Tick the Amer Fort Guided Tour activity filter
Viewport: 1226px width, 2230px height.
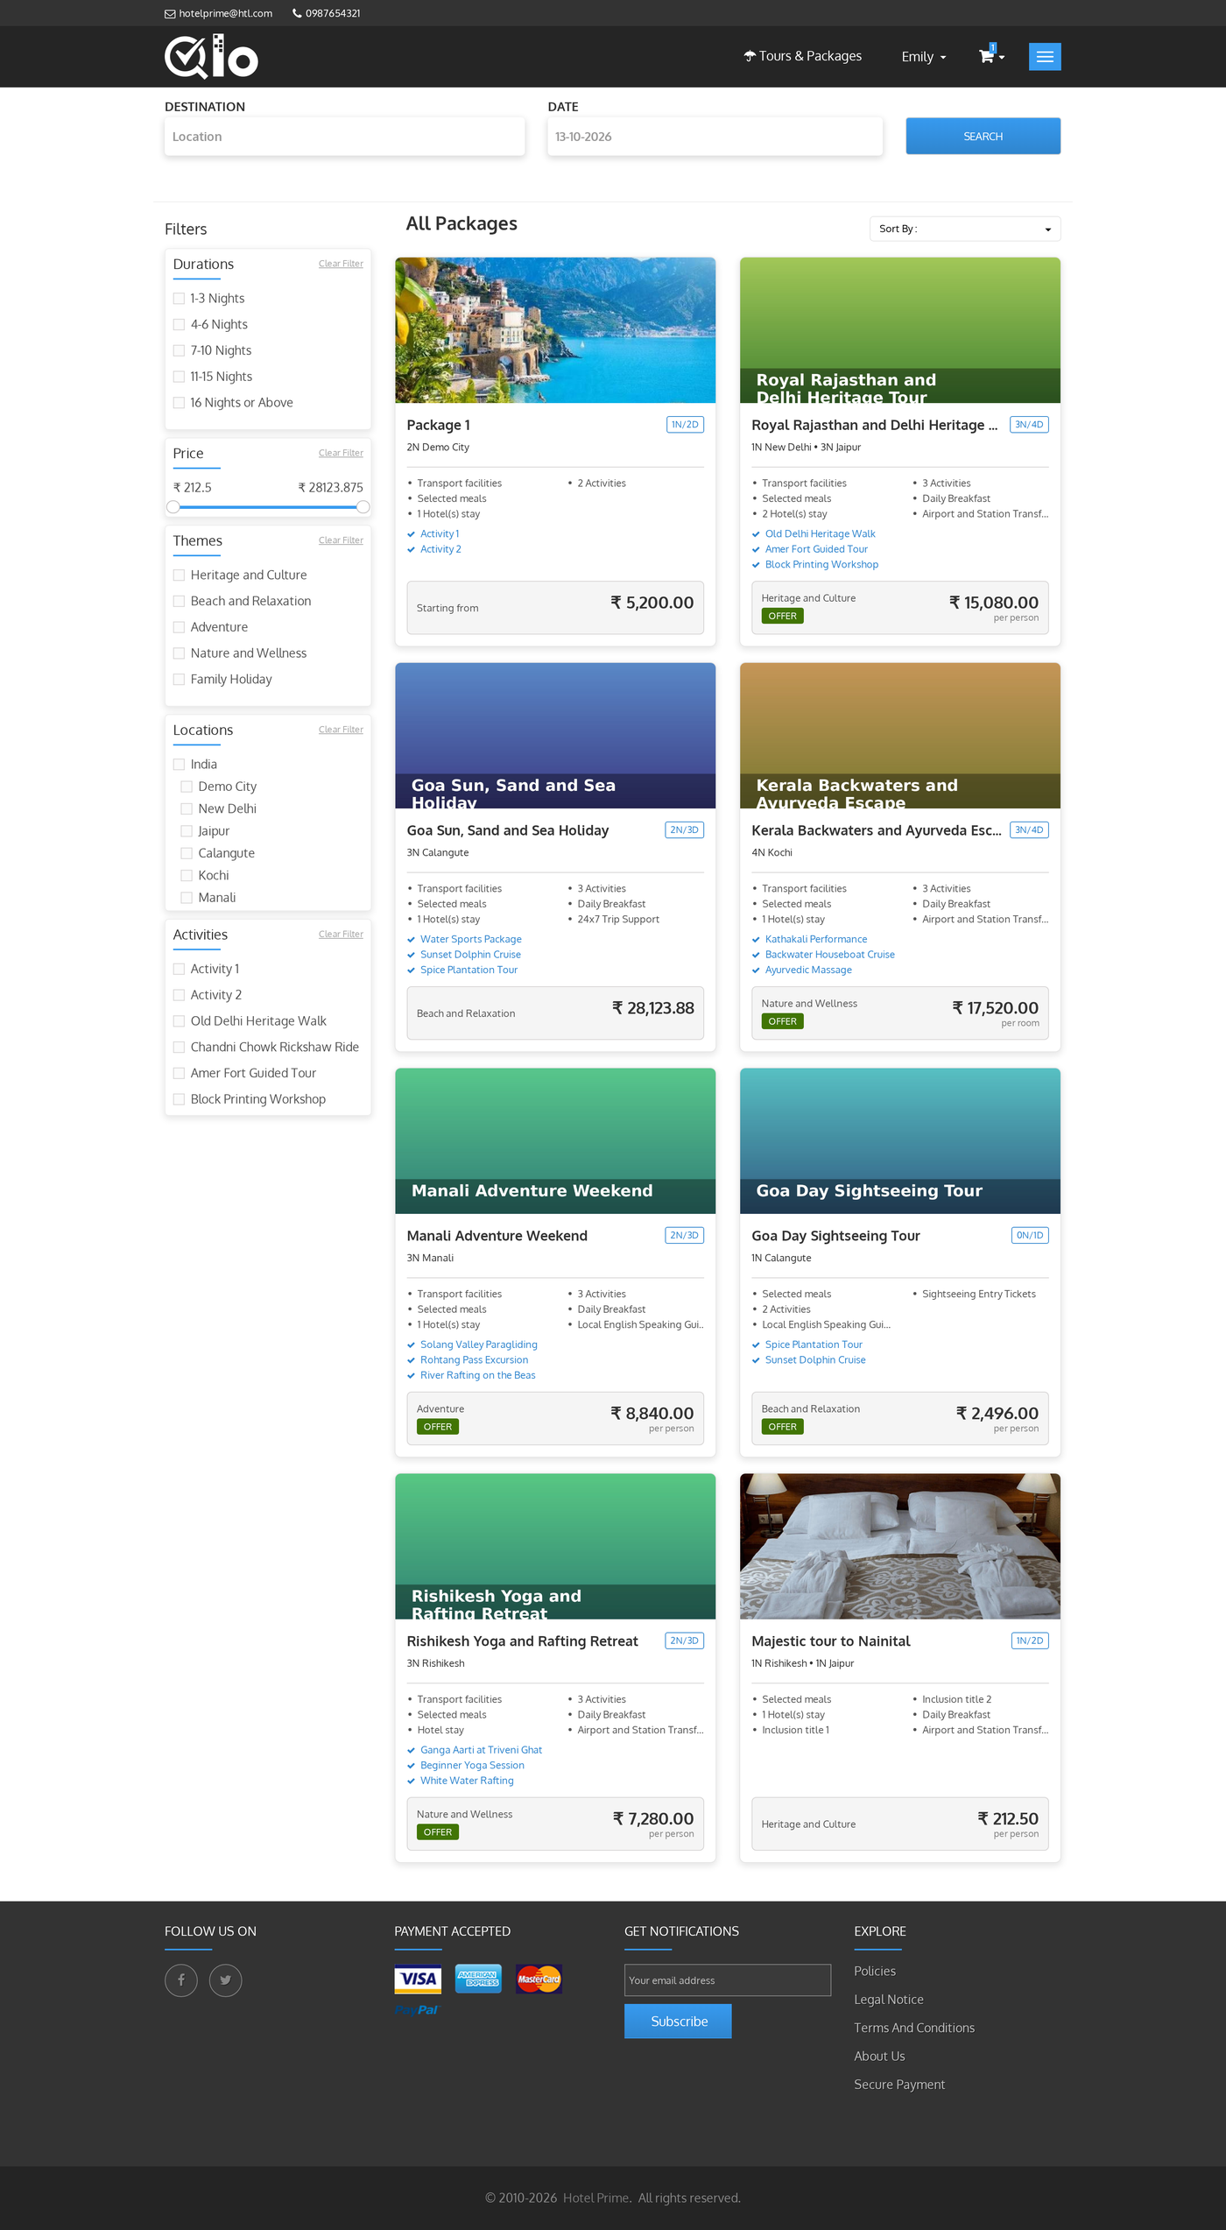pos(179,1073)
